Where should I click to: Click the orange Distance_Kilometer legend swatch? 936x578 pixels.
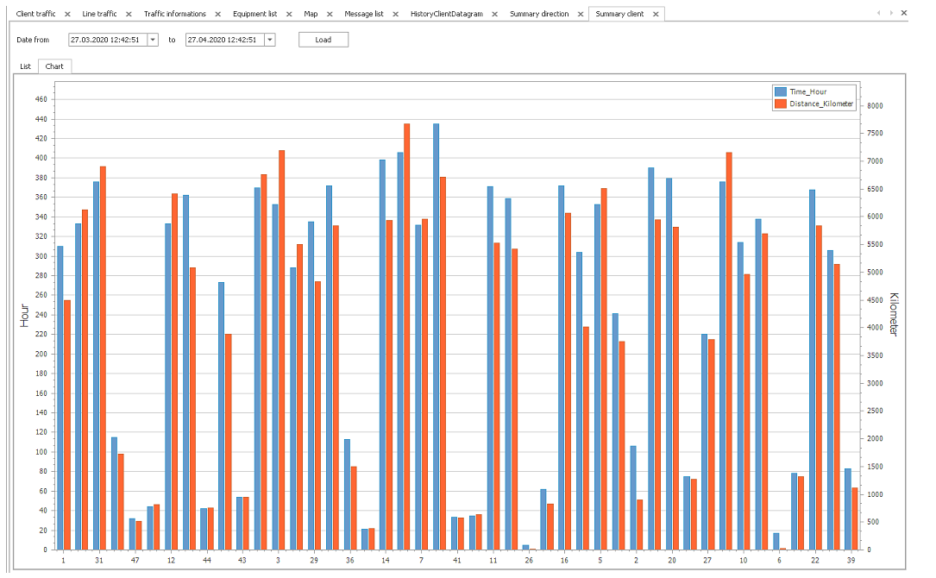click(x=781, y=104)
